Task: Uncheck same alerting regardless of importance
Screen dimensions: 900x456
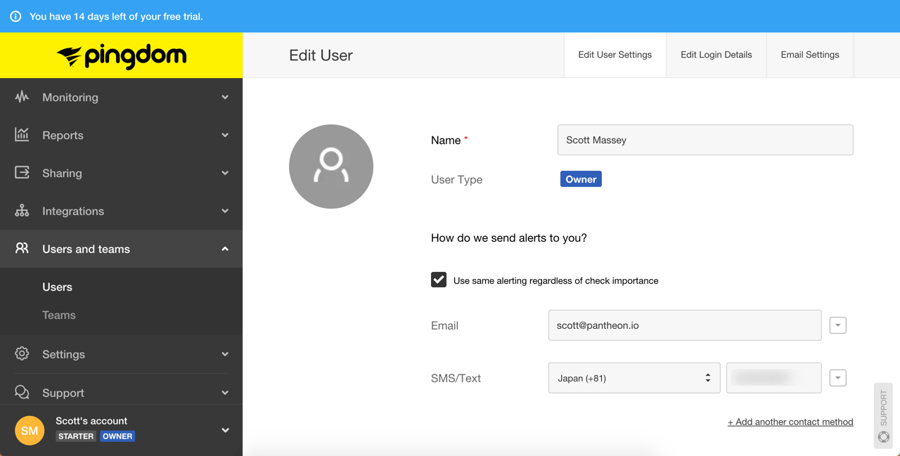Action: click(439, 280)
